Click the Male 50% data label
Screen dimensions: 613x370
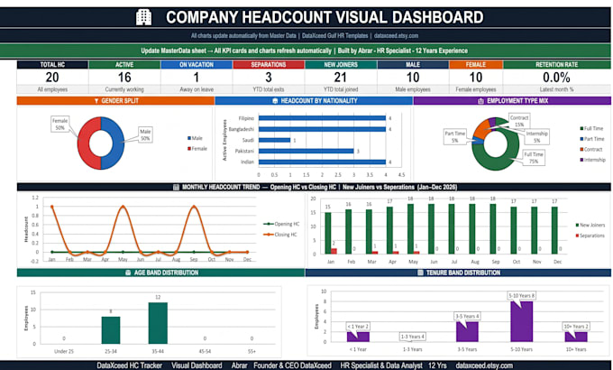(x=145, y=134)
